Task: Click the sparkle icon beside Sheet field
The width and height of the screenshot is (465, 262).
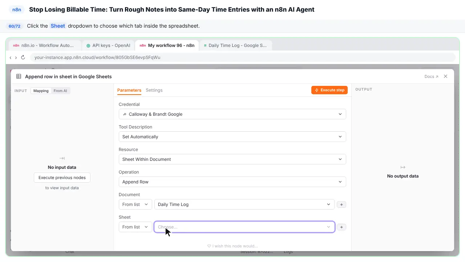Action: click(x=341, y=227)
